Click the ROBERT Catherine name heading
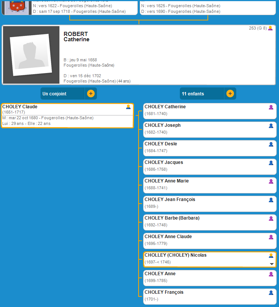Viewport: 279px width, 307px height. coord(76,37)
